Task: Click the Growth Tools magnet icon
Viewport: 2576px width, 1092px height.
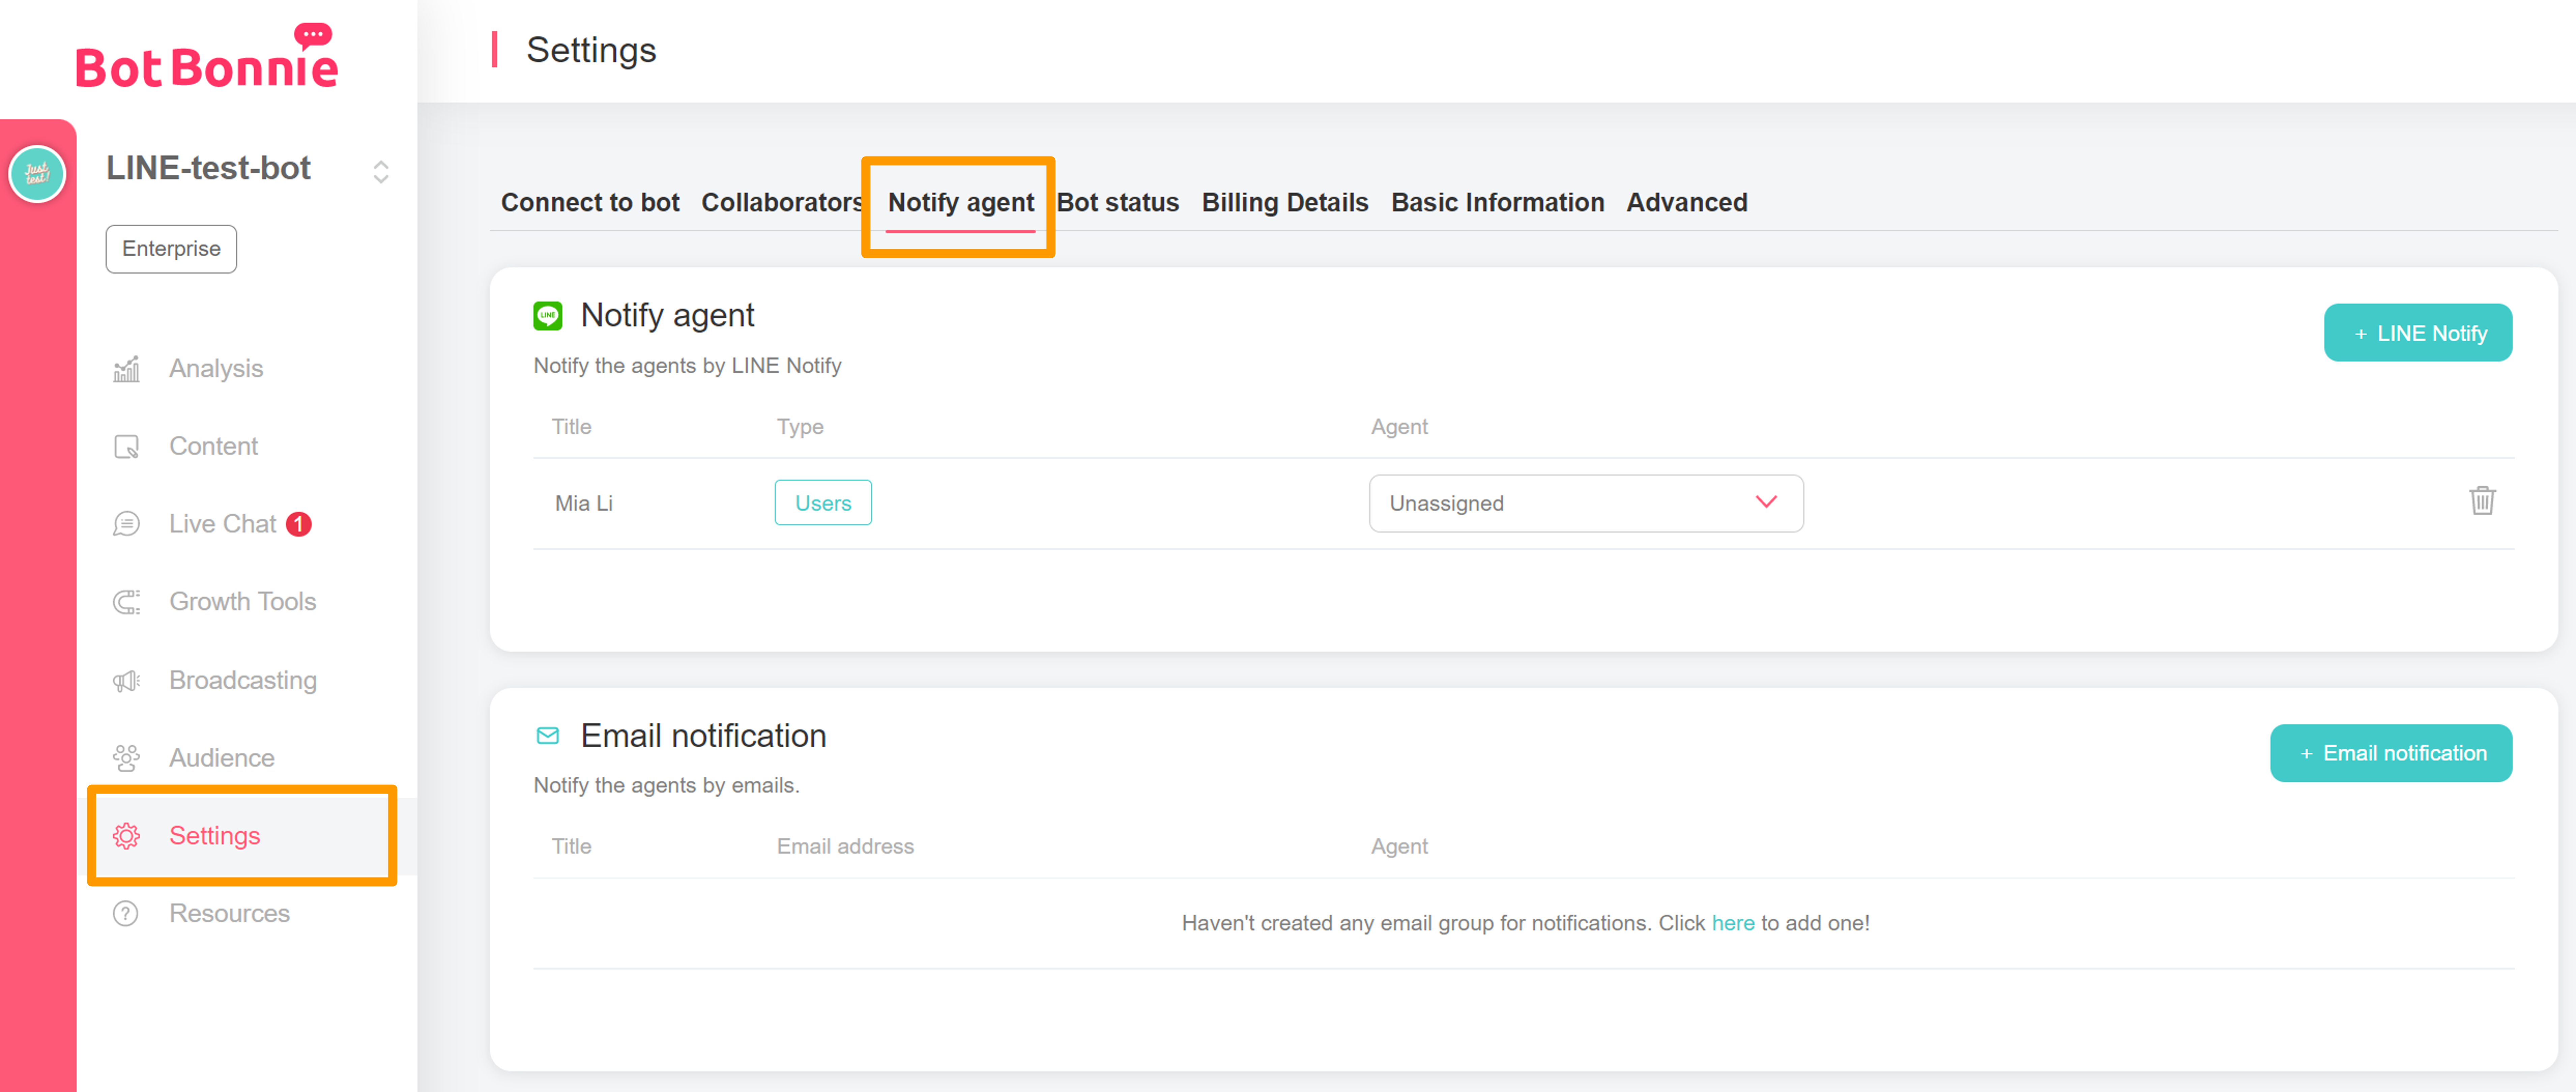Action: click(126, 602)
